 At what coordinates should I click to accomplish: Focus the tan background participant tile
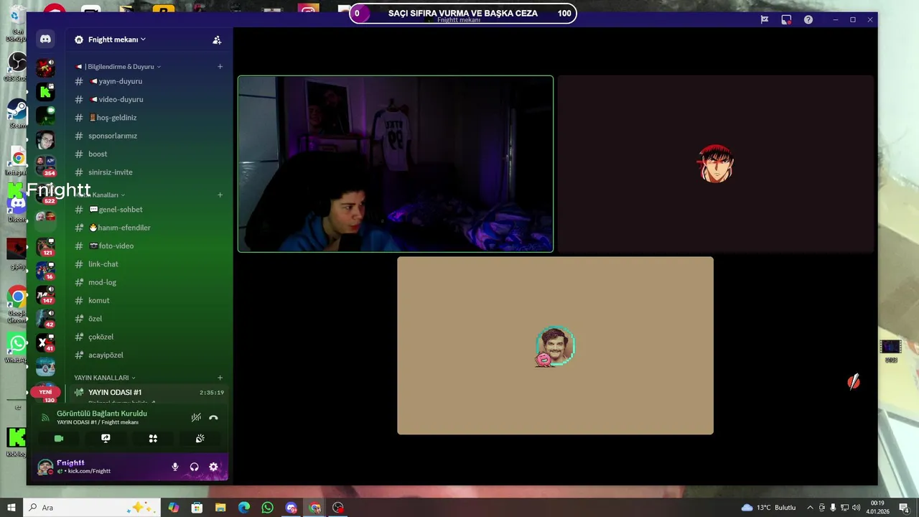tap(555, 345)
